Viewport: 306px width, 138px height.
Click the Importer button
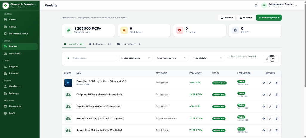tap(227, 18)
